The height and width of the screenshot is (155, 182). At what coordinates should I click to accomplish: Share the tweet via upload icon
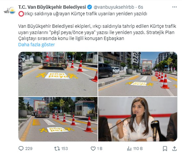174,149
